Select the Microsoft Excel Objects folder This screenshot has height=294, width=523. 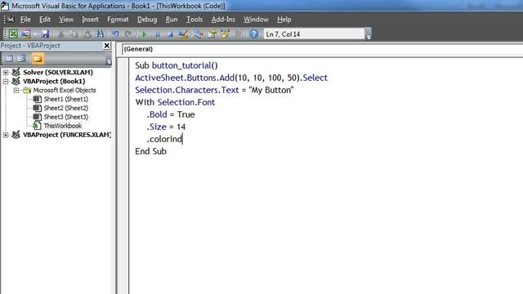pos(65,90)
